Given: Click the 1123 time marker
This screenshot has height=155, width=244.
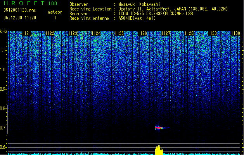Looking at the screenshot, I should click(x=73, y=33).
